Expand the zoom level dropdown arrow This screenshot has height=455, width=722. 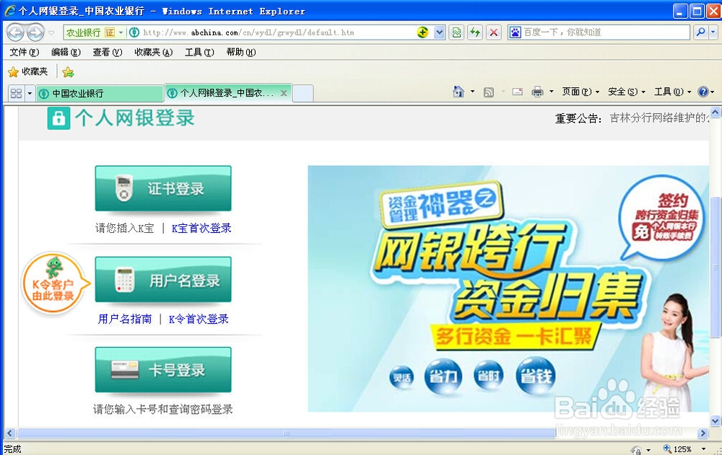(x=703, y=449)
